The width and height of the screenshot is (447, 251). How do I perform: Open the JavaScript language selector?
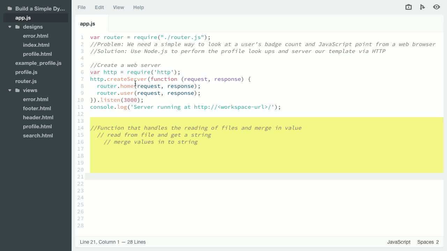click(398, 242)
